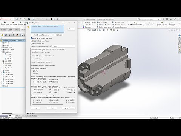Switch to the Sketch ribbon tab
The width and height of the screenshot is (181, 136).
10,30
